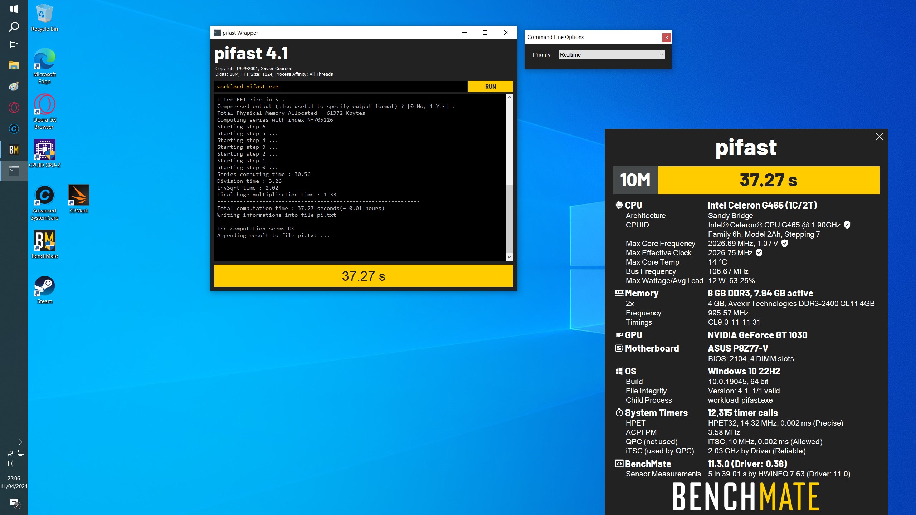
Task: Click the CPU section chip icon
Action: pos(619,205)
